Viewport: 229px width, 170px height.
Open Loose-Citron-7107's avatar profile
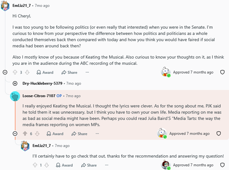pyautogui.click(x=15, y=96)
